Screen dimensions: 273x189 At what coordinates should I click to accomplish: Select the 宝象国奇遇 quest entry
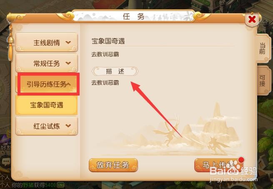[x=47, y=105]
